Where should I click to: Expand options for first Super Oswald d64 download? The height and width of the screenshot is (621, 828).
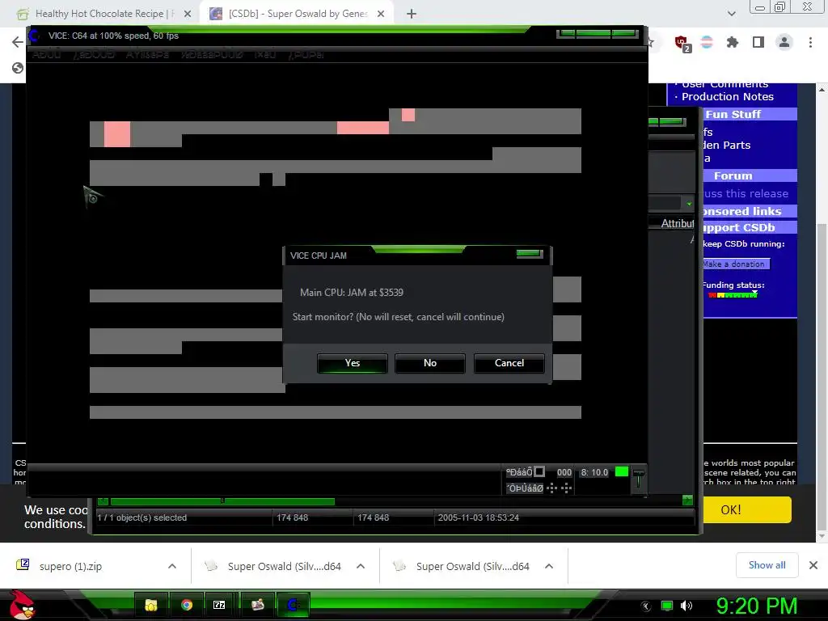pyautogui.click(x=361, y=566)
